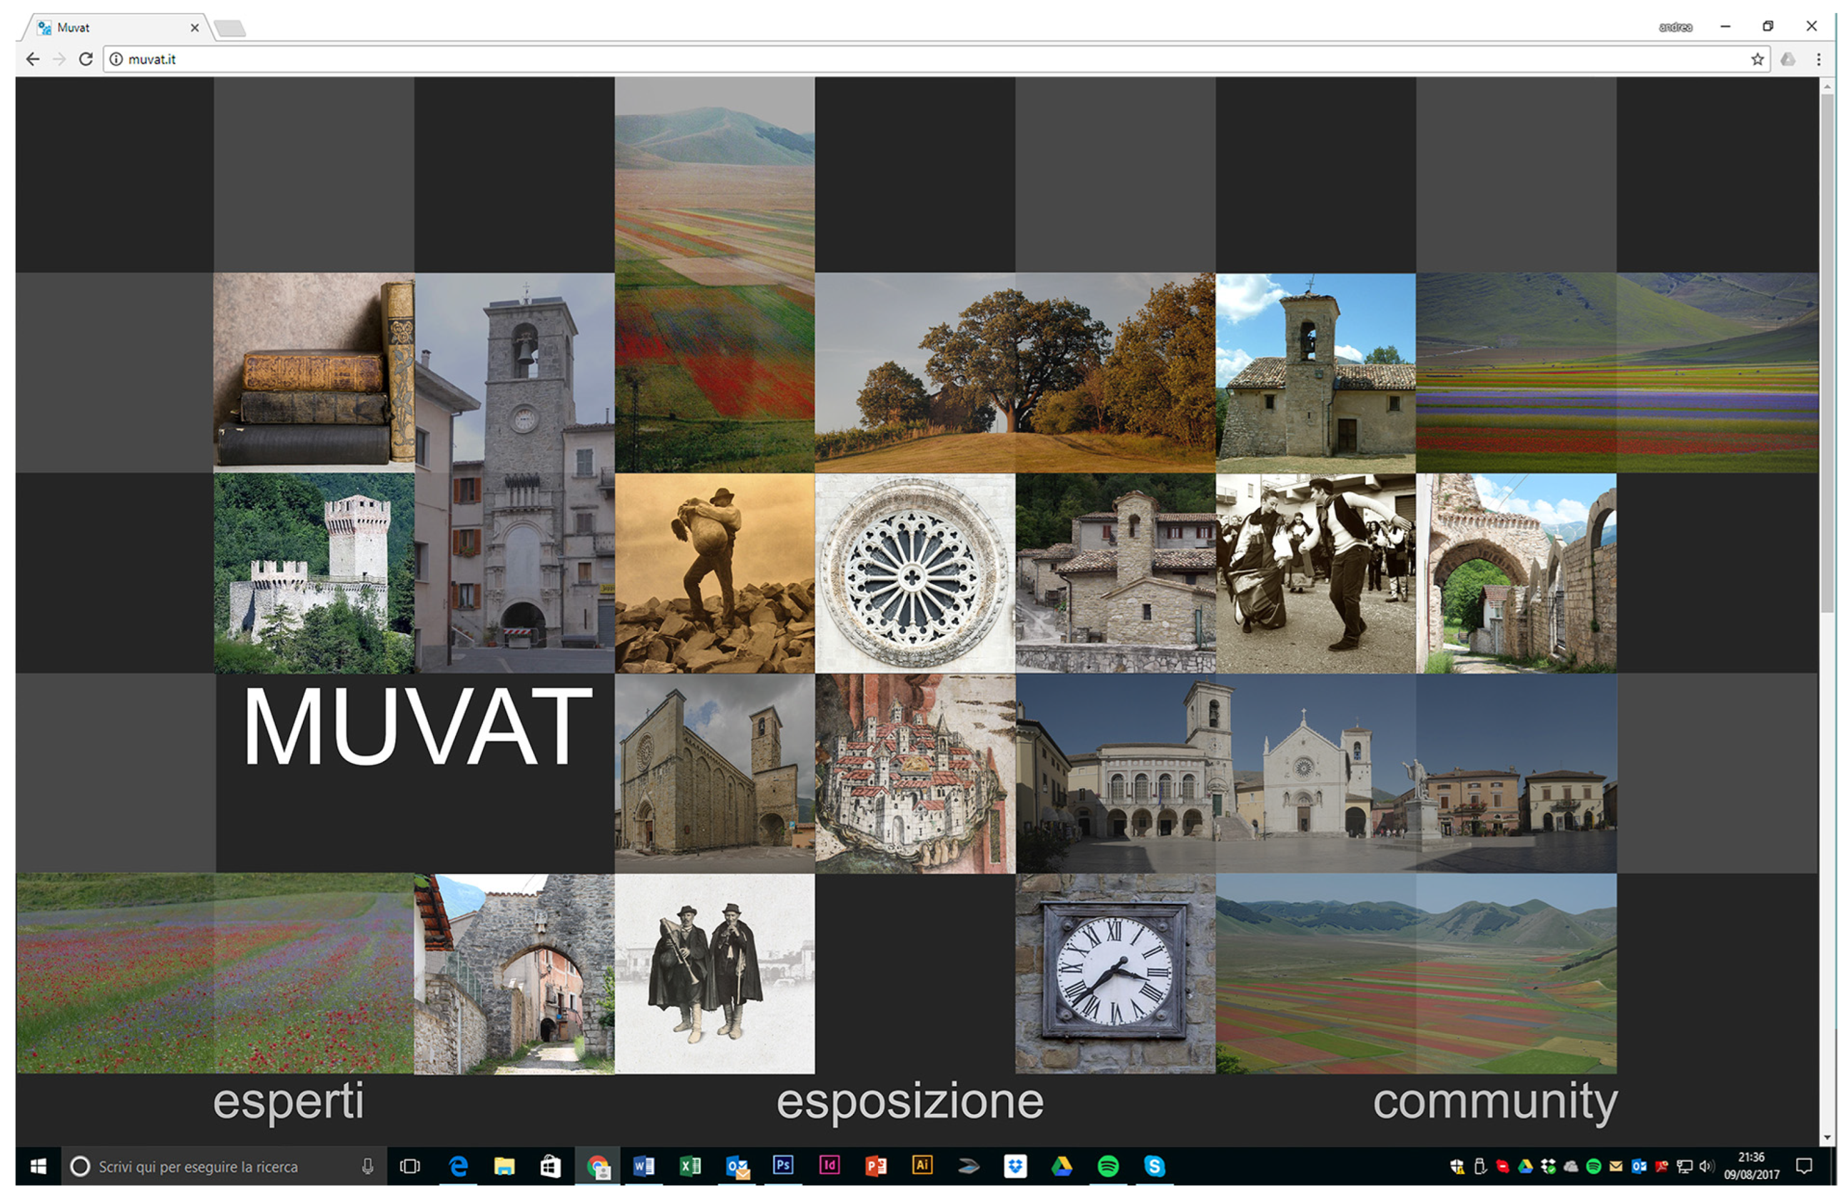1846x1199 pixels.
Task: Close the Muvat tab
Action: click(195, 28)
